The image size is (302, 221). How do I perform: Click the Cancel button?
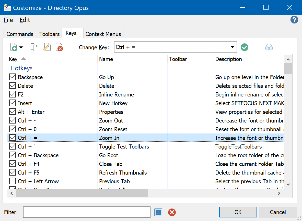[278, 212]
